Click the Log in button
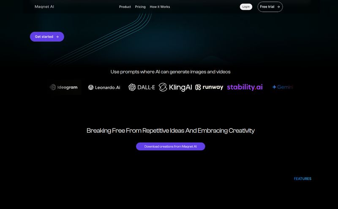 coord(246,7)
